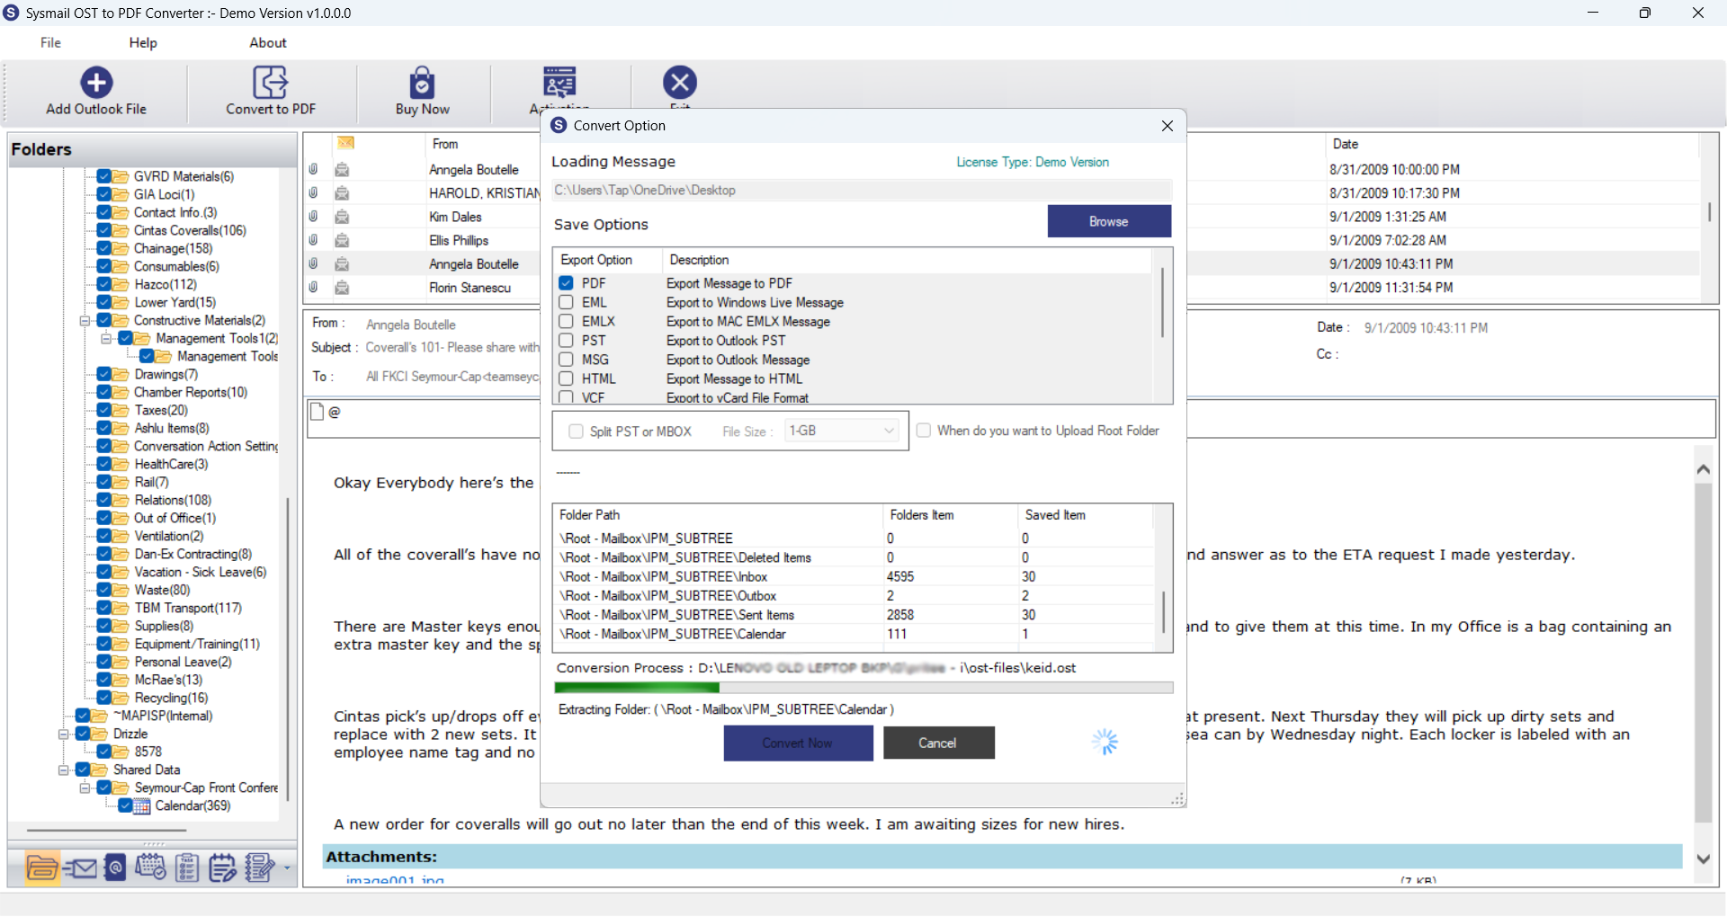Show the Folders view from bottom icon bar
This screenshot has width=1727, height=917.
[42, 868]
